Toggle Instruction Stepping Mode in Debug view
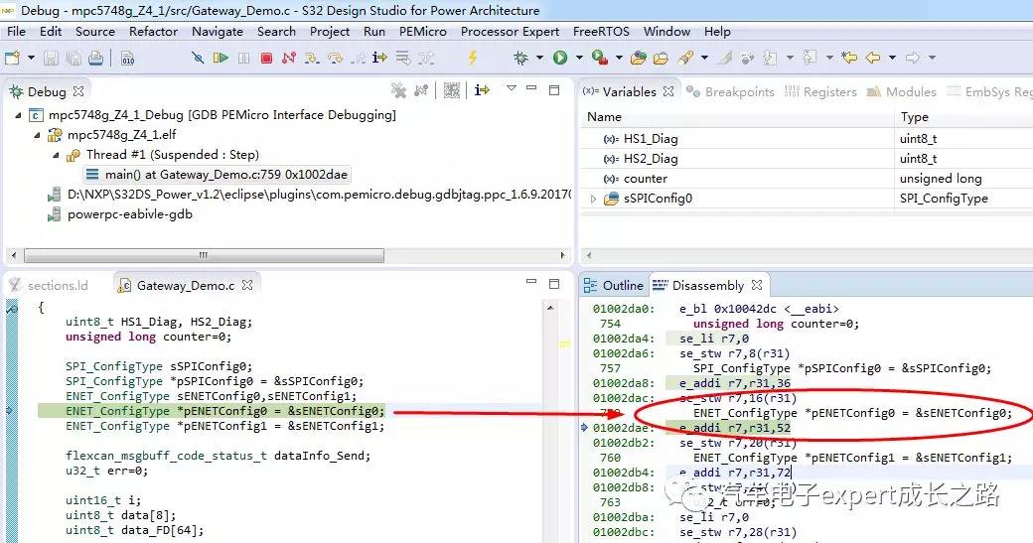Screen dimensions: 1033x543 [x=482, y=90]
